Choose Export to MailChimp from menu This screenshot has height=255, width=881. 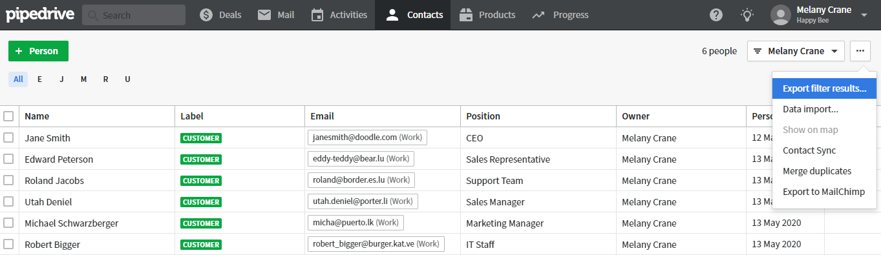(x=824, y=192)
